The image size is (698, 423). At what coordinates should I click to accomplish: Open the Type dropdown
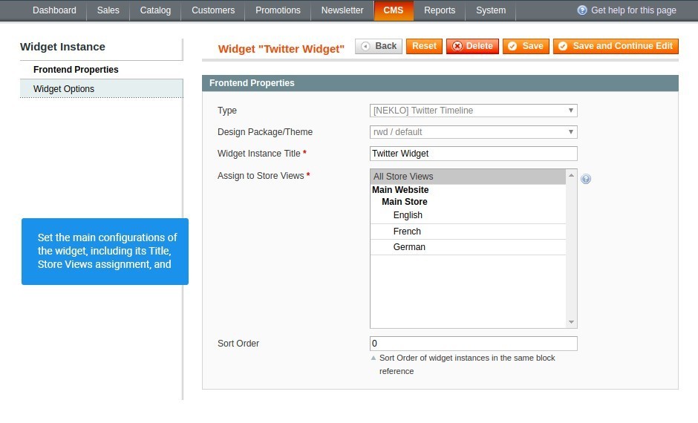coord(473,111)
